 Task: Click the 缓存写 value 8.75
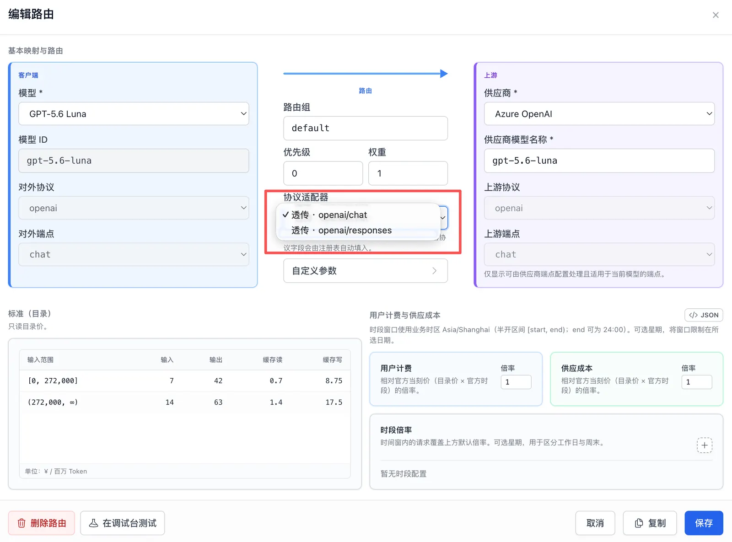(x=334, y=381)
